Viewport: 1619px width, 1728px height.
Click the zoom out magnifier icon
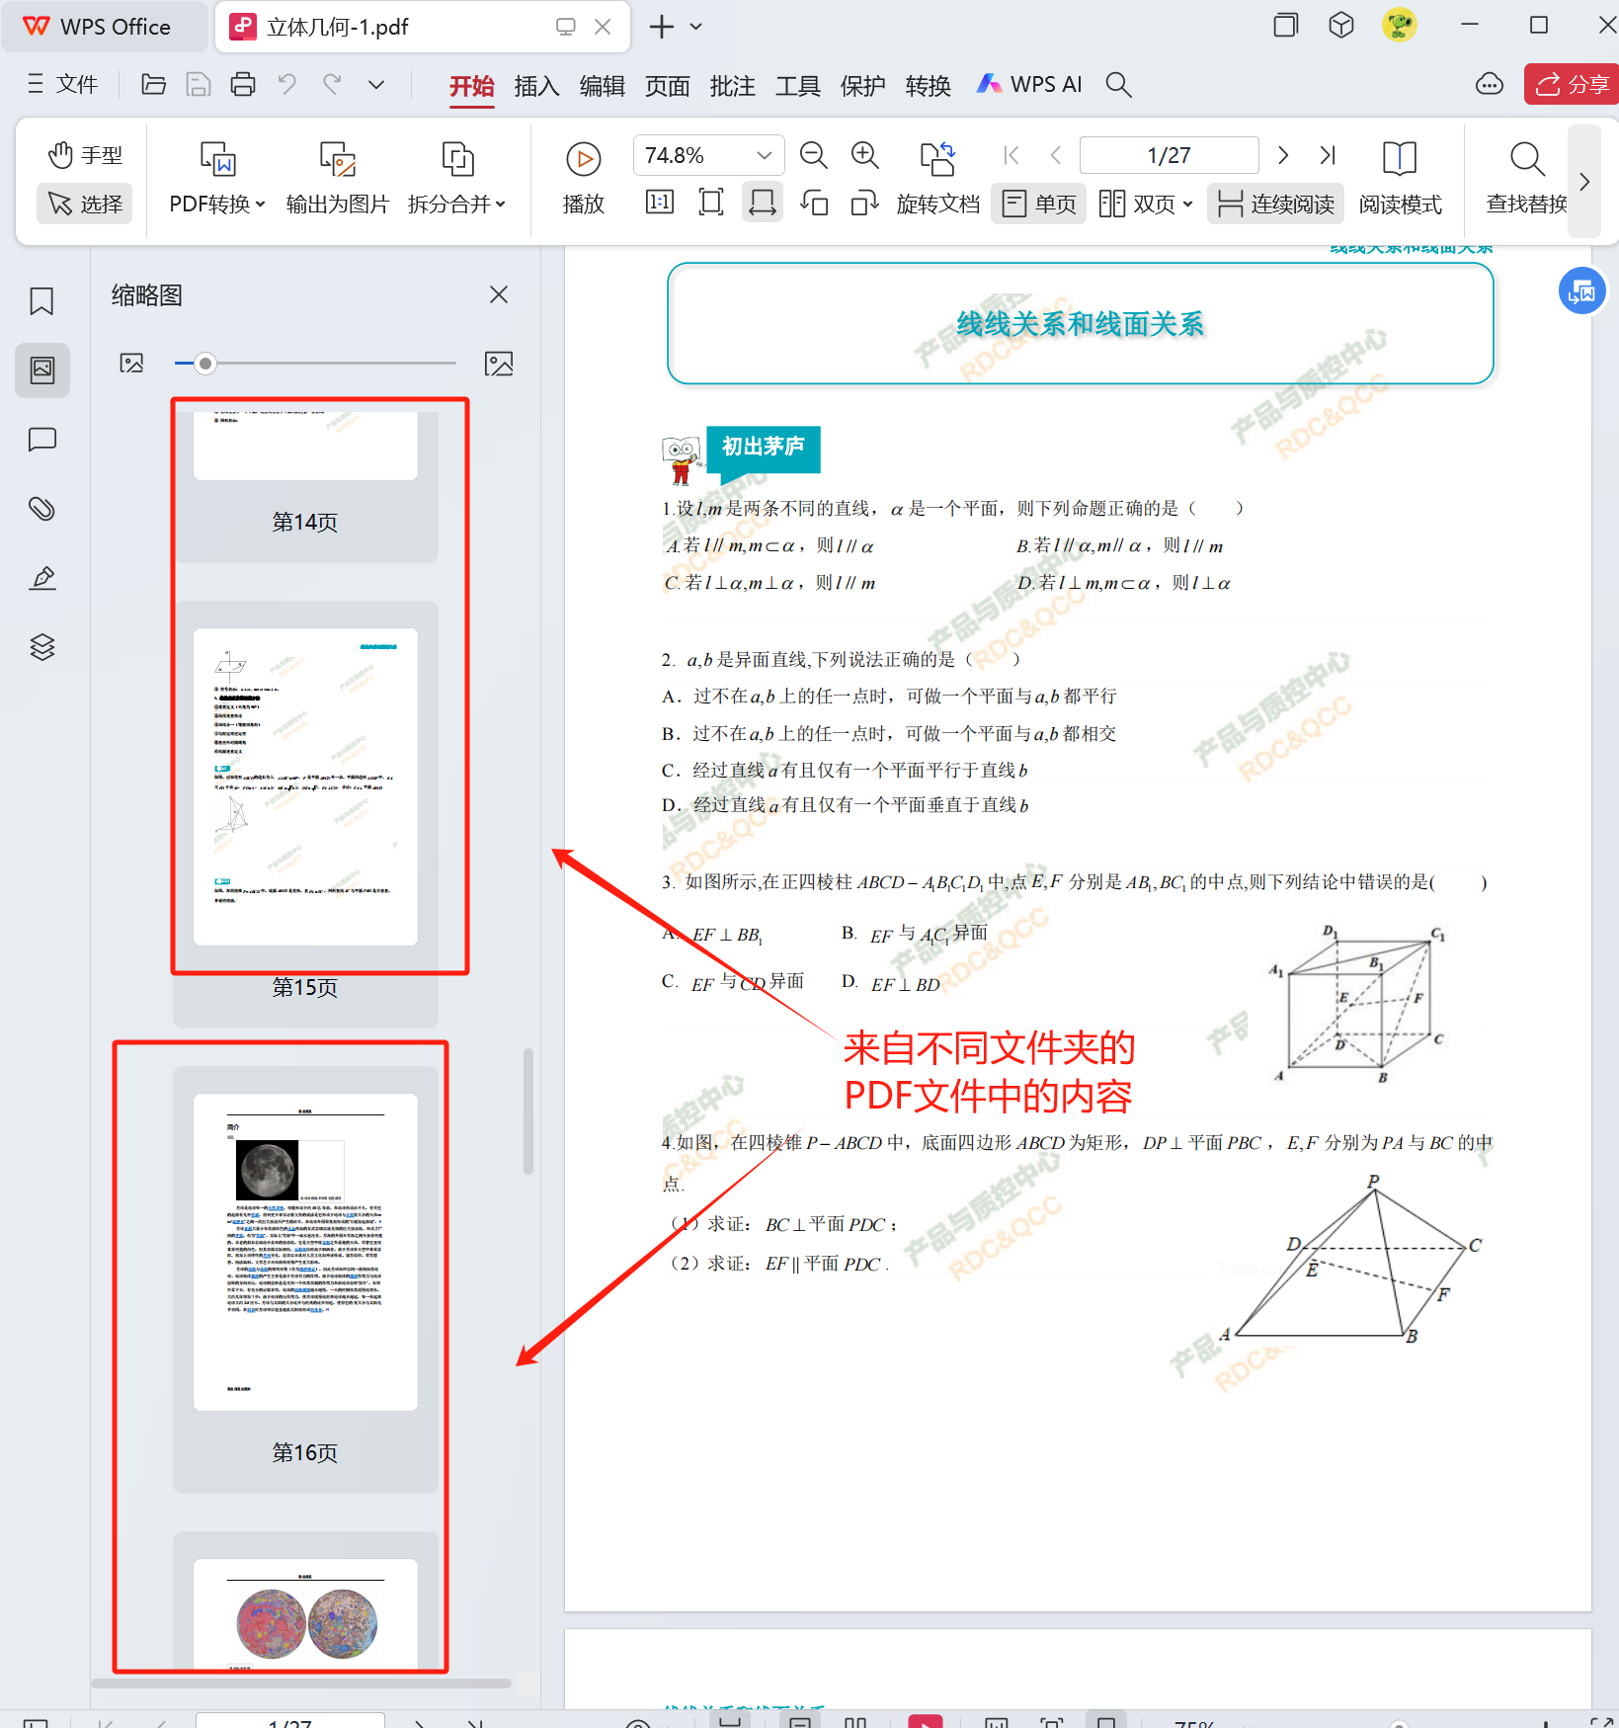tap(813, 155)
